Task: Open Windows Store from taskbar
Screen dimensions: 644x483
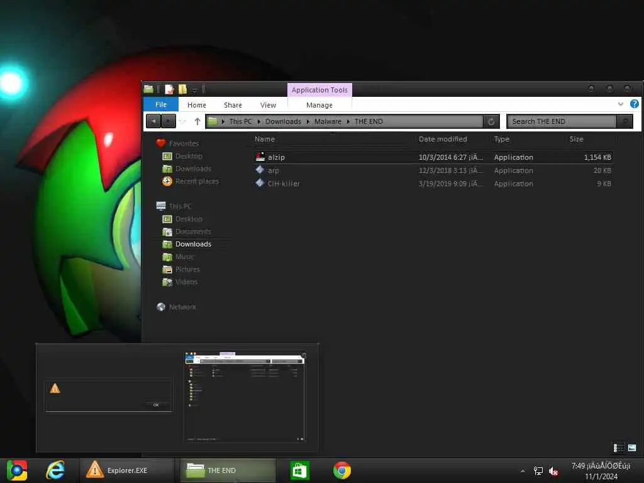Action: 299,470
